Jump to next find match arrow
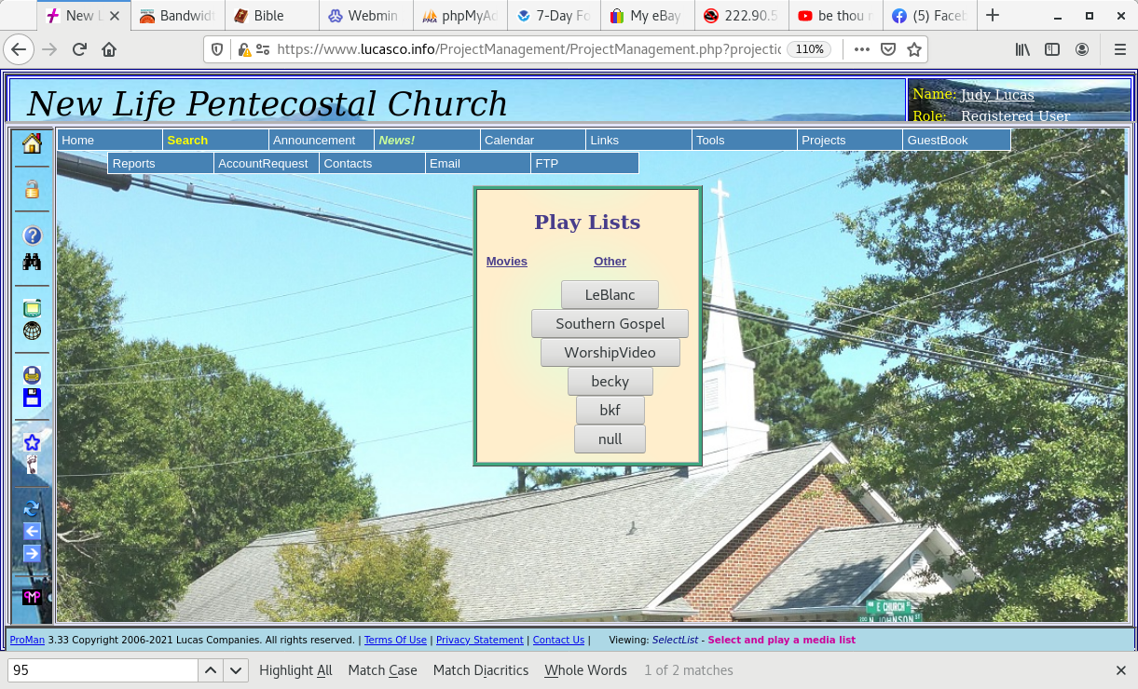The height and width of the screenshot is (689, 1138). coord(236,670)
